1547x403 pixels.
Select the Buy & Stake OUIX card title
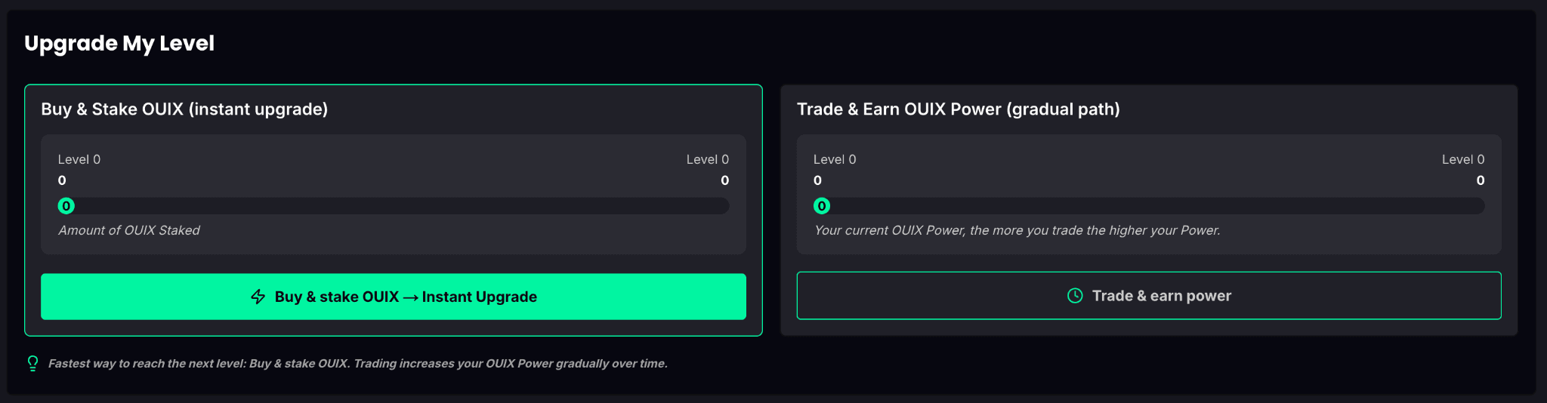184,109
